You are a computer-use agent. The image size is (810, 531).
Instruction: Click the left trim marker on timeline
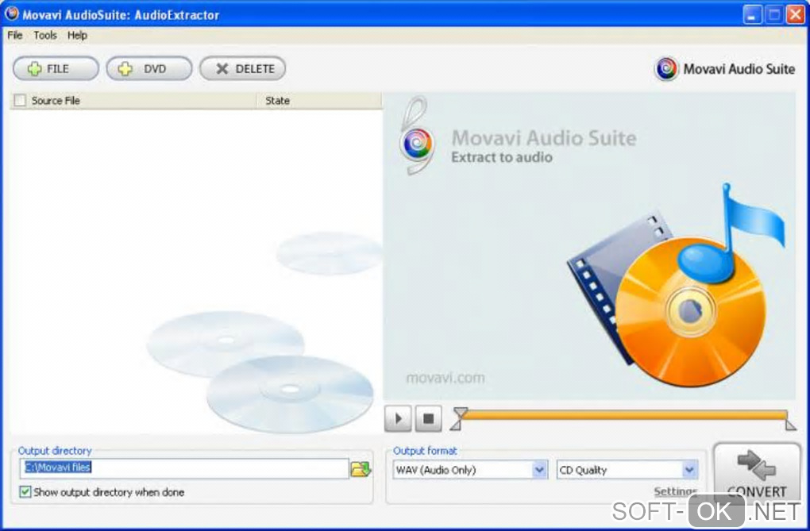[457, 419]
